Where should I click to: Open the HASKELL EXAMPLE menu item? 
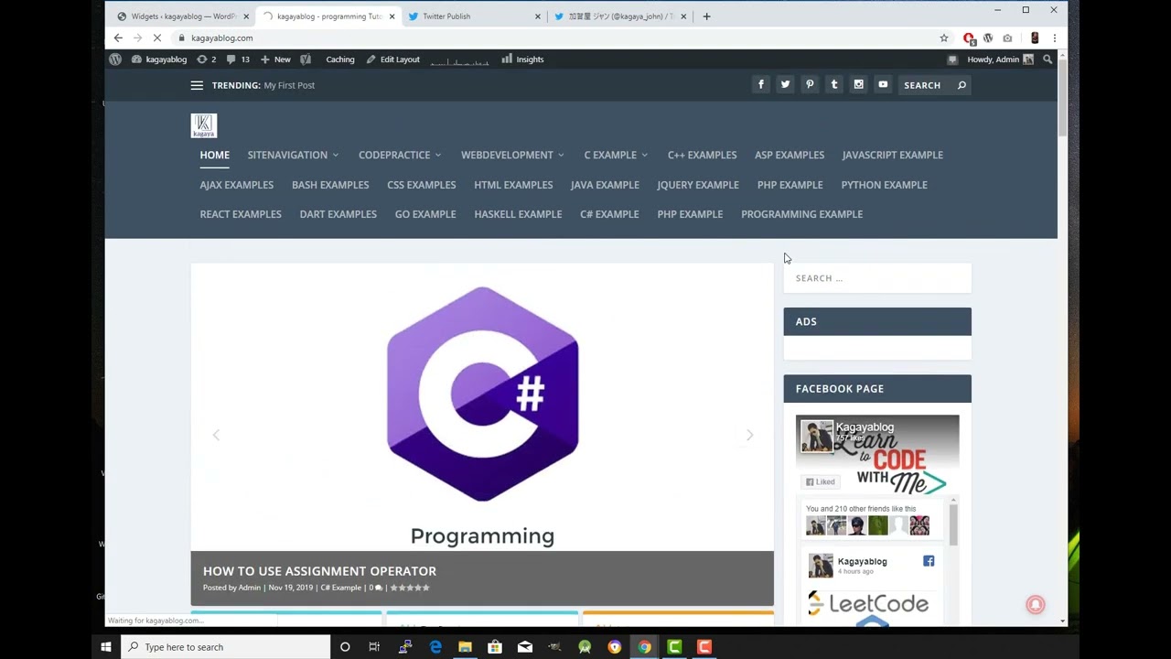pos(518,214)
